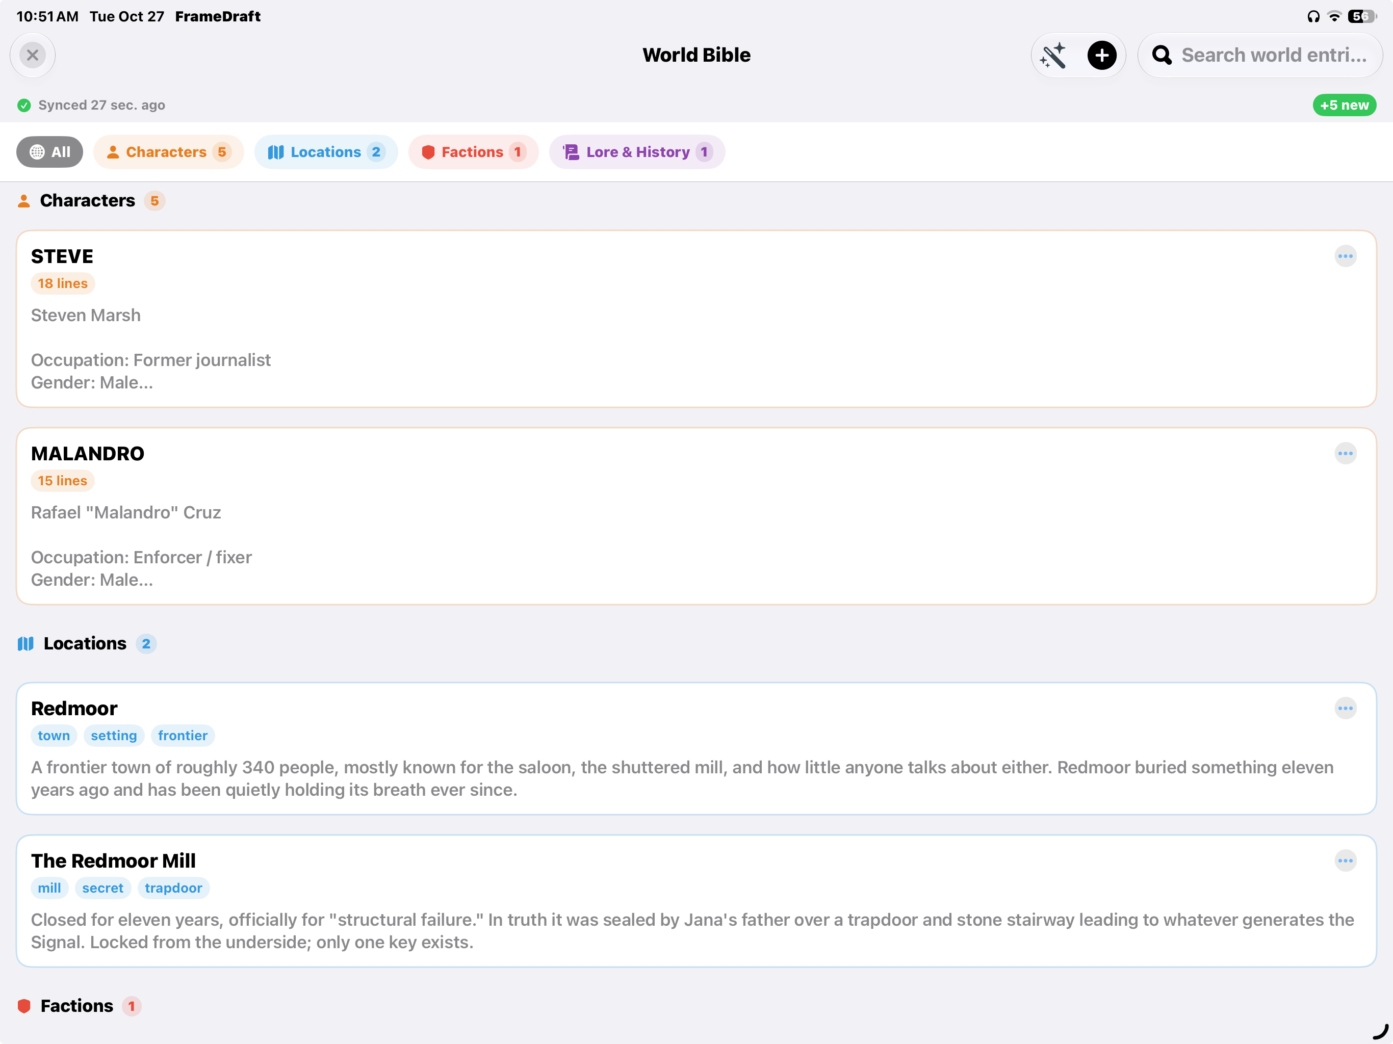Select the setting tag on Redmoor
Image resolution: width=1393 pixels, height=1044 pixels.
click(113, 736)
